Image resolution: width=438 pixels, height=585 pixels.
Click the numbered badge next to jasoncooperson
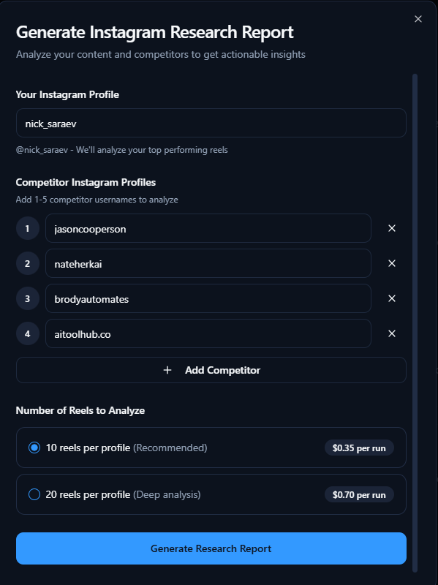pyautogui.click(x=27, y=228)
